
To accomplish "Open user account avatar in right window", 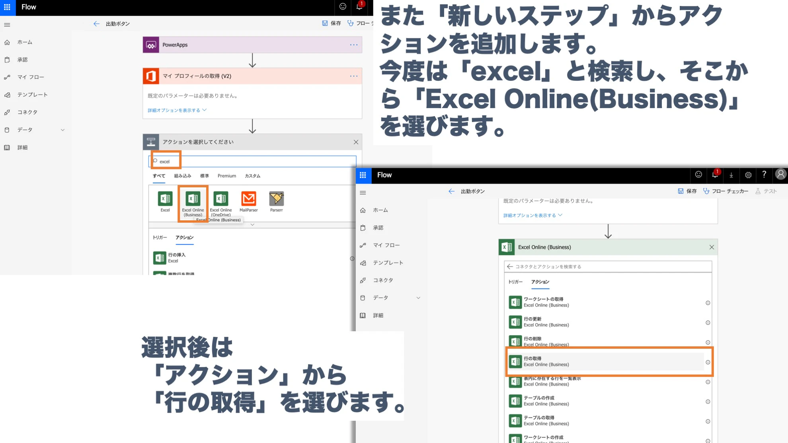I will [x=780, y=175].
